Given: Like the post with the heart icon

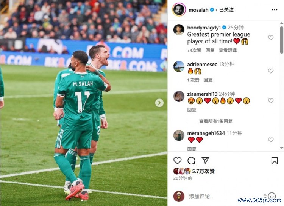Looking at the screenshot, I should point(177,161).
